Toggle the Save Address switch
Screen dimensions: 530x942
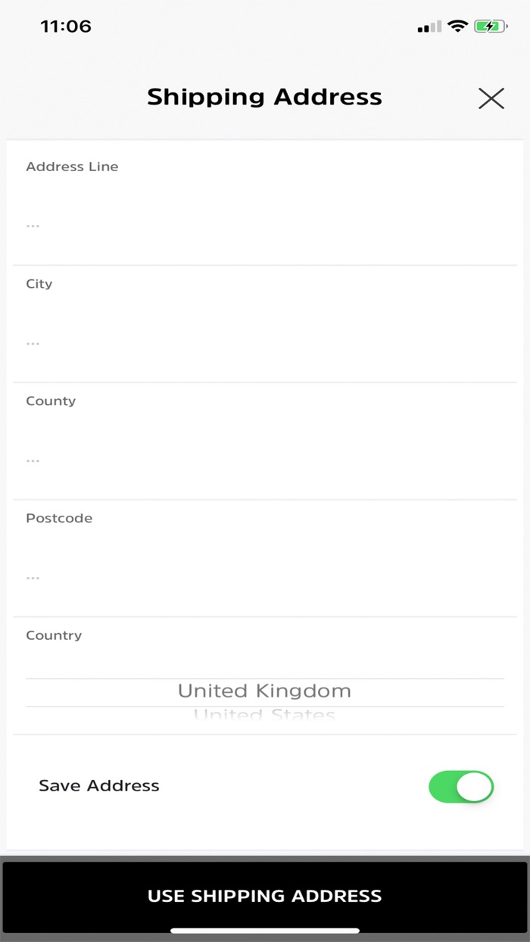(461, 787)
